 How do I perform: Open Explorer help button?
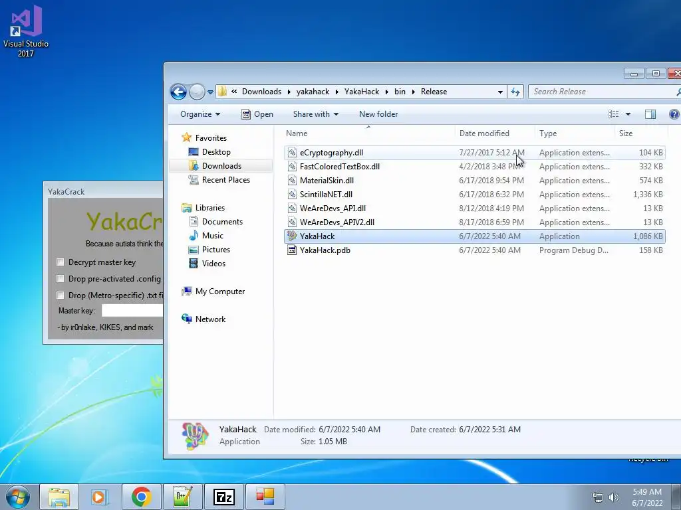(x=674, y=114)
